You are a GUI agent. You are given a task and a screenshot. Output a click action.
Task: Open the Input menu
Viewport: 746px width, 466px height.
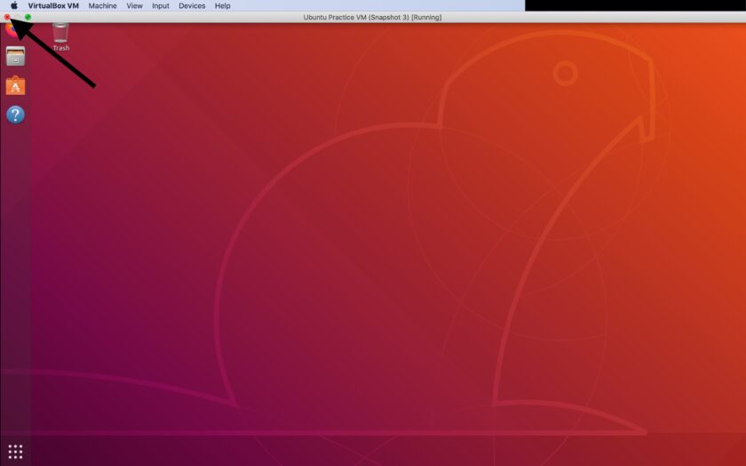pyautogui.click(x=161, y=5)
